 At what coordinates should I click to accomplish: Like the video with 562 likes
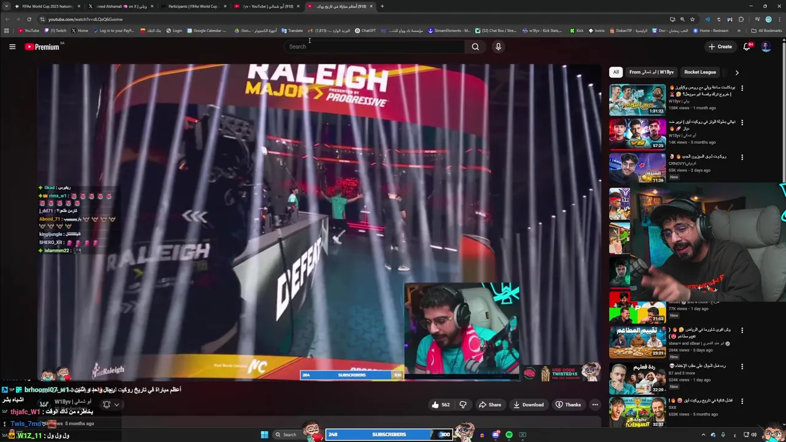441,405
